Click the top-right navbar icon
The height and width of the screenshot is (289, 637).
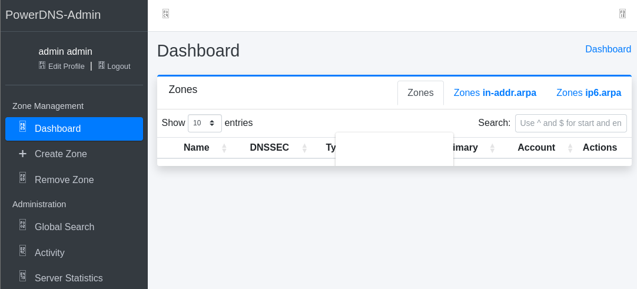(622, 14)
